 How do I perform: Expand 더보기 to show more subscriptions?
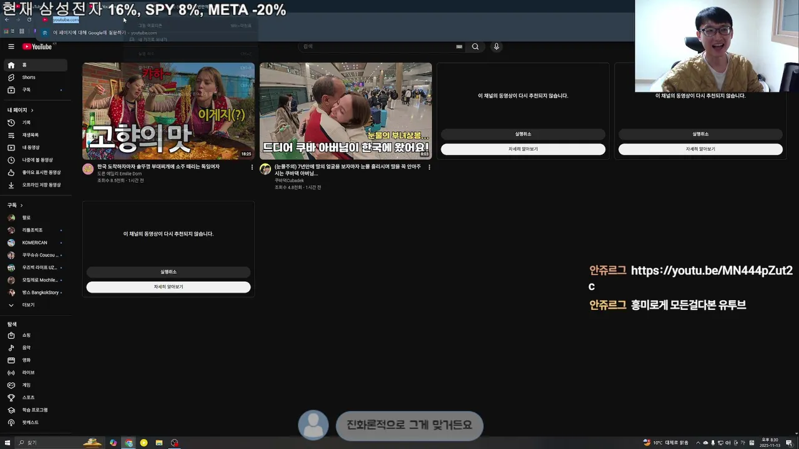[x=35, y=305]
